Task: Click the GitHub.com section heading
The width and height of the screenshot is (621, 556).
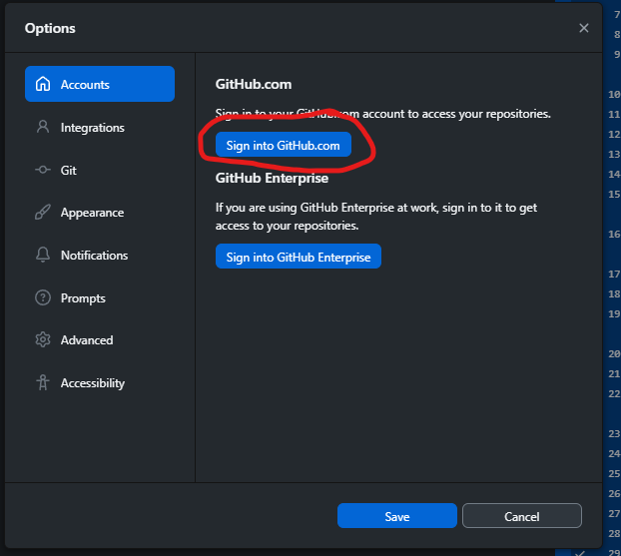Action: pyautogui.click(x=254, y=84)
